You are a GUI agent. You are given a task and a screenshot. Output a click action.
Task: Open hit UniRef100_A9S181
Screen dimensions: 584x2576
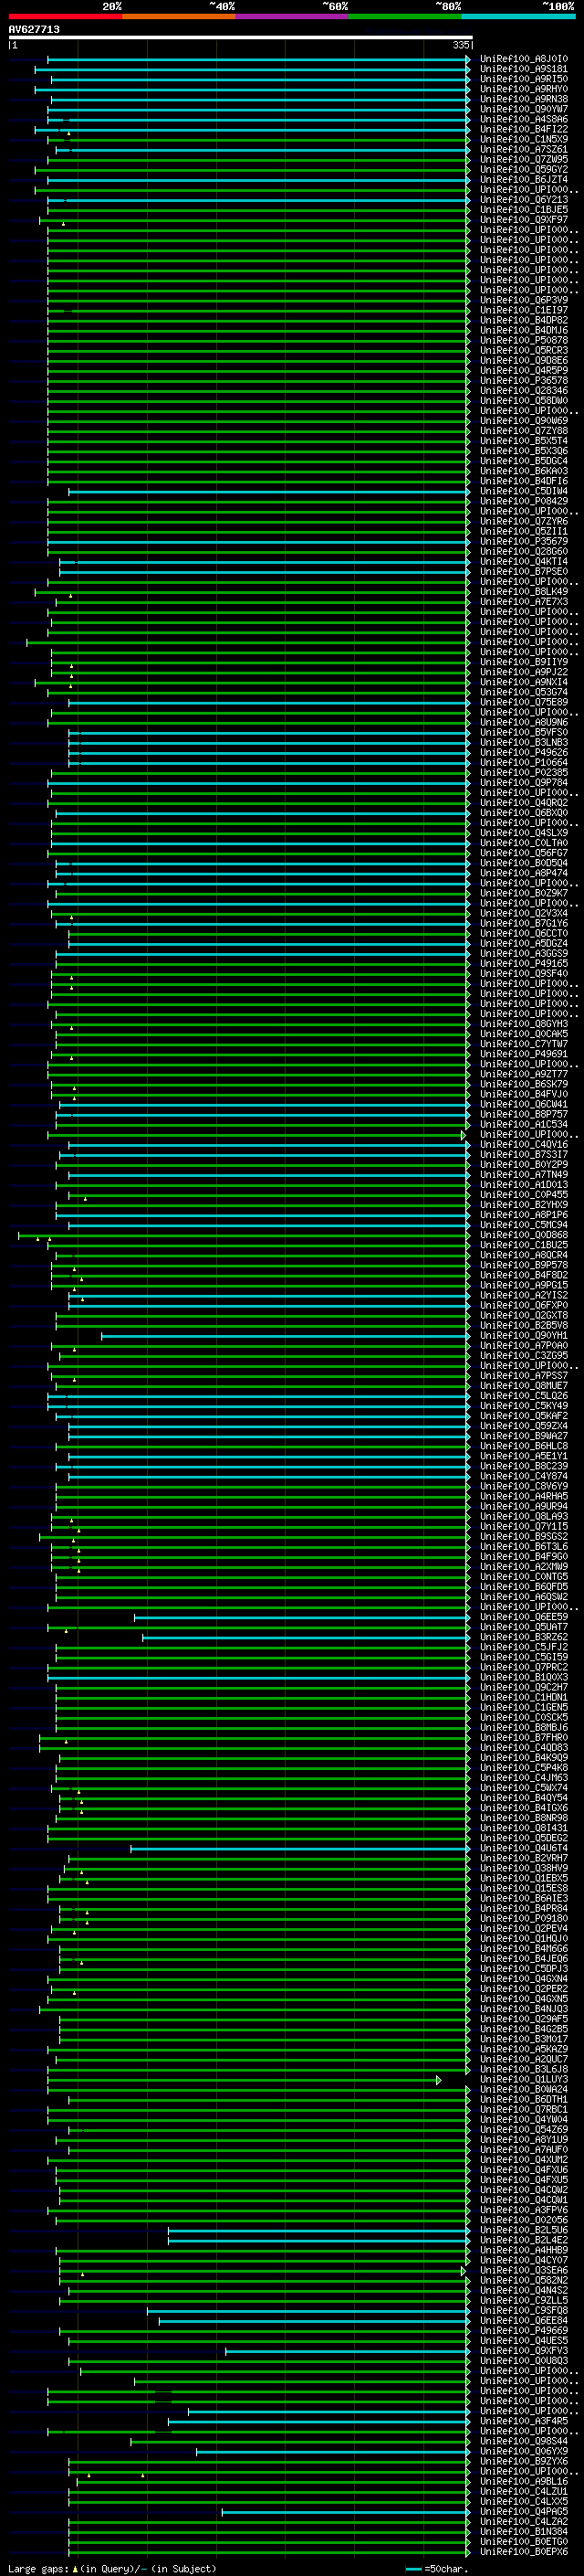pyautogui.click(x=523, y=69)
